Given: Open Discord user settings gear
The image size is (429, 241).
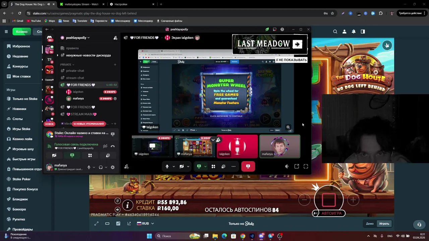Looking at the screenshot, I should (x=113, y=167).
